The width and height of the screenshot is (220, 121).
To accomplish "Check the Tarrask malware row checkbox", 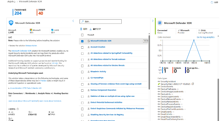I will pos(82,60).
